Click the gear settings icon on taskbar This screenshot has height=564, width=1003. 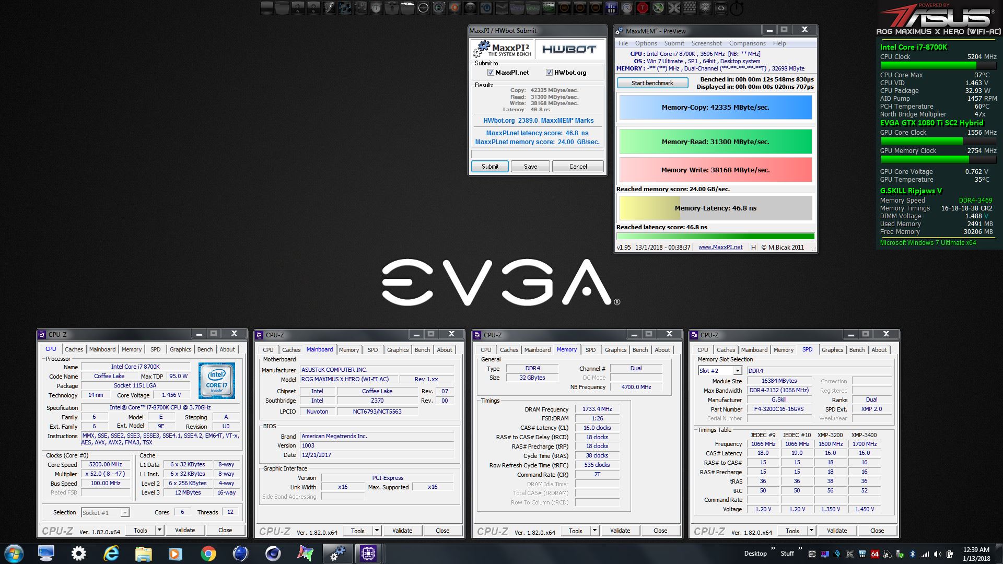click(78, 553)
